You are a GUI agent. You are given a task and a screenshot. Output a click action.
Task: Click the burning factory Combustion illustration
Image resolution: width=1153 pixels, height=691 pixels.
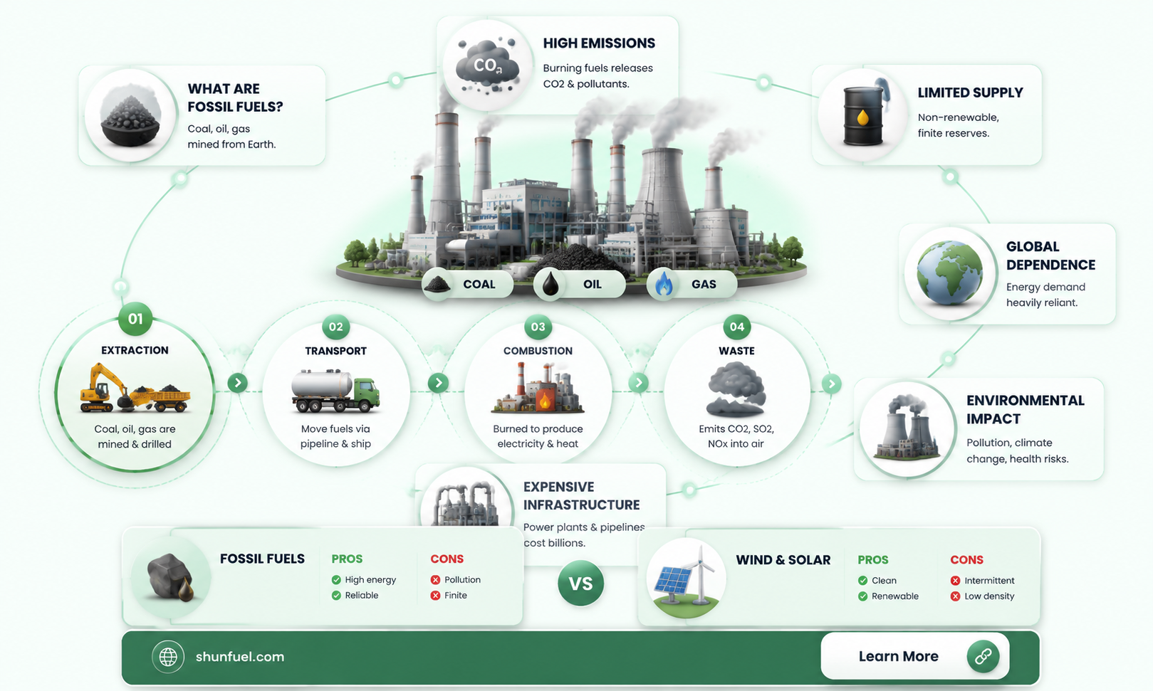click(x=538, y=388)
